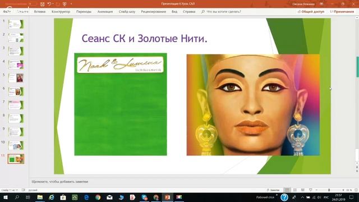359x202 pixels.
Task: Open Task View on taskbar
Action: (28, 197)
